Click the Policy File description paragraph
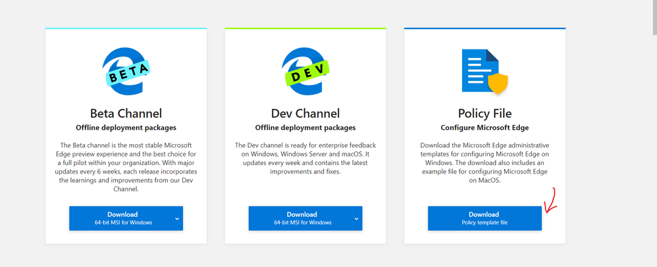657x267 pixels. pos(485,163)
